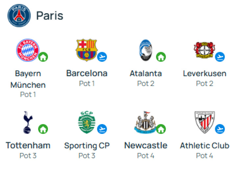Click the Sporting CP club crest

coord(86,122)
